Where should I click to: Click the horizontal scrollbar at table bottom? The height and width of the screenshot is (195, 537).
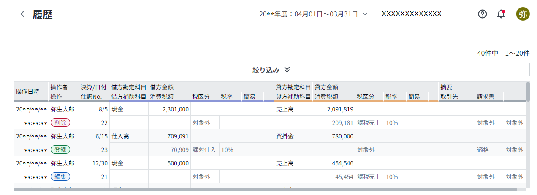pos(266,190)
